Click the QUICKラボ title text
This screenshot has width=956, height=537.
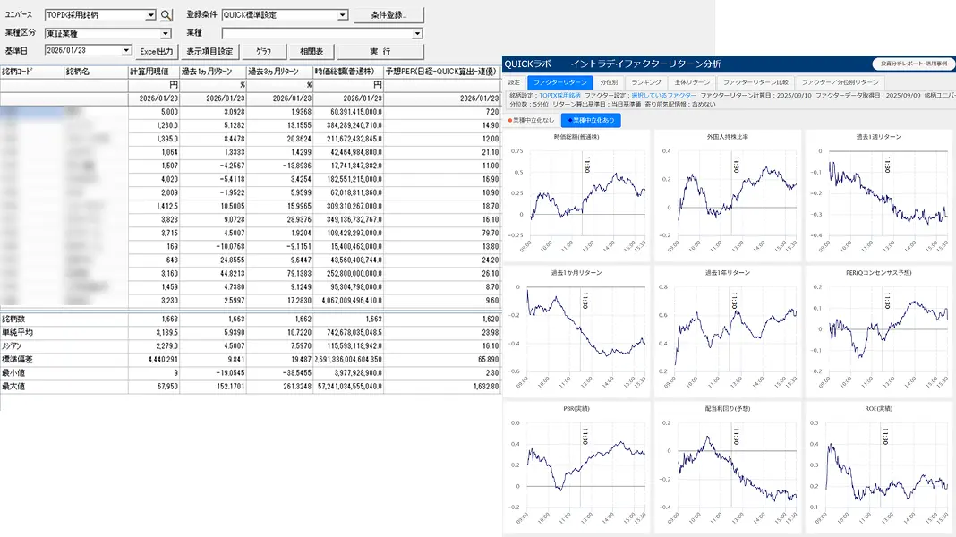coord(527,64)
